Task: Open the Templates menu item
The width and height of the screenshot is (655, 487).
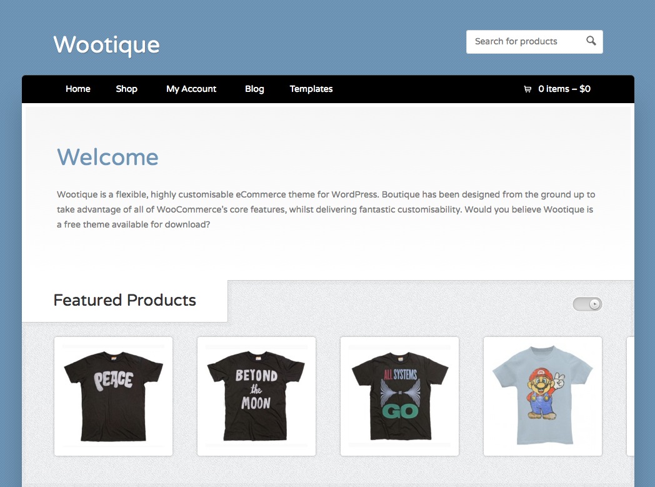Action: pyautogui.click(x=311, y=89)
